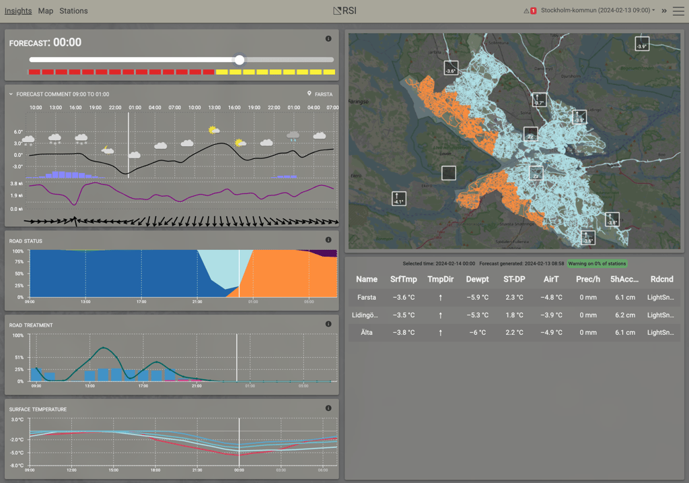
Task: Select the blank station marker near Ekerö
Action: tap(449, 173)
